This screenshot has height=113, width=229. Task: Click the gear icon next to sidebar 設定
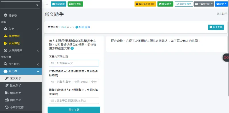pyautogui.click(x=5, y=29)
